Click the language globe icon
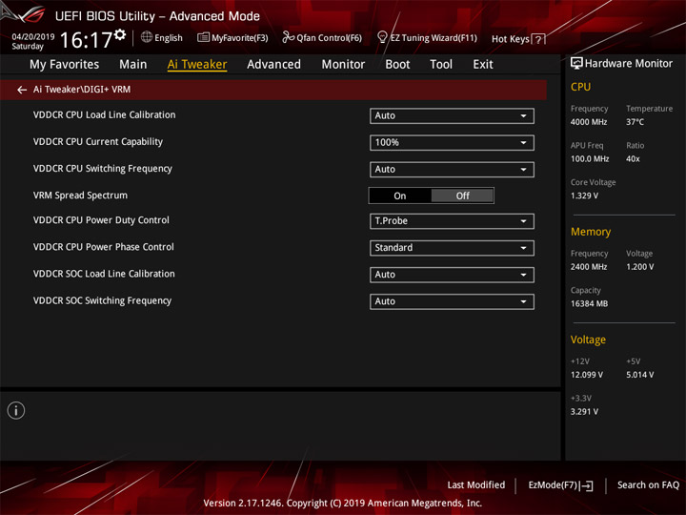Screen dimensions: 686x515 click(x=147, y=37)
